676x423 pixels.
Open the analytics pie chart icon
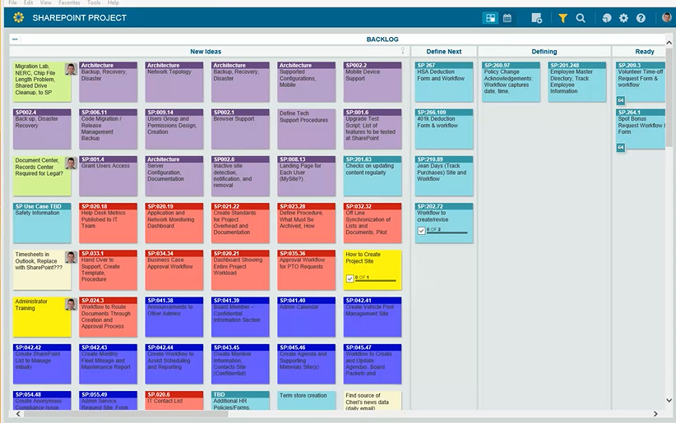pos(607,17)
